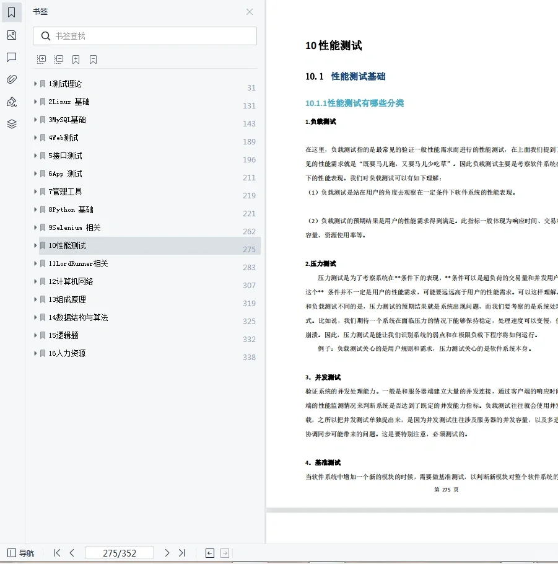Expand the 2Linux 基础 chapter
This screenshot has width=558, height=564.
(x=35, y=102)
